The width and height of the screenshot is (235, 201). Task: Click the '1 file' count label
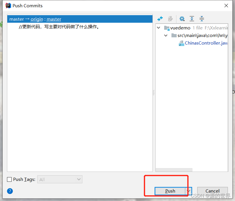197,28
